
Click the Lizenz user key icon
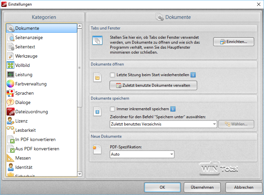pos(11,121)
